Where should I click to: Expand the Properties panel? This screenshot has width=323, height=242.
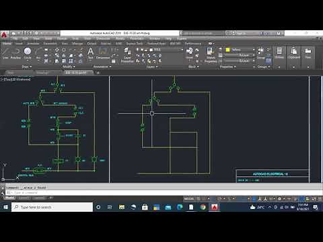[228, 67]
